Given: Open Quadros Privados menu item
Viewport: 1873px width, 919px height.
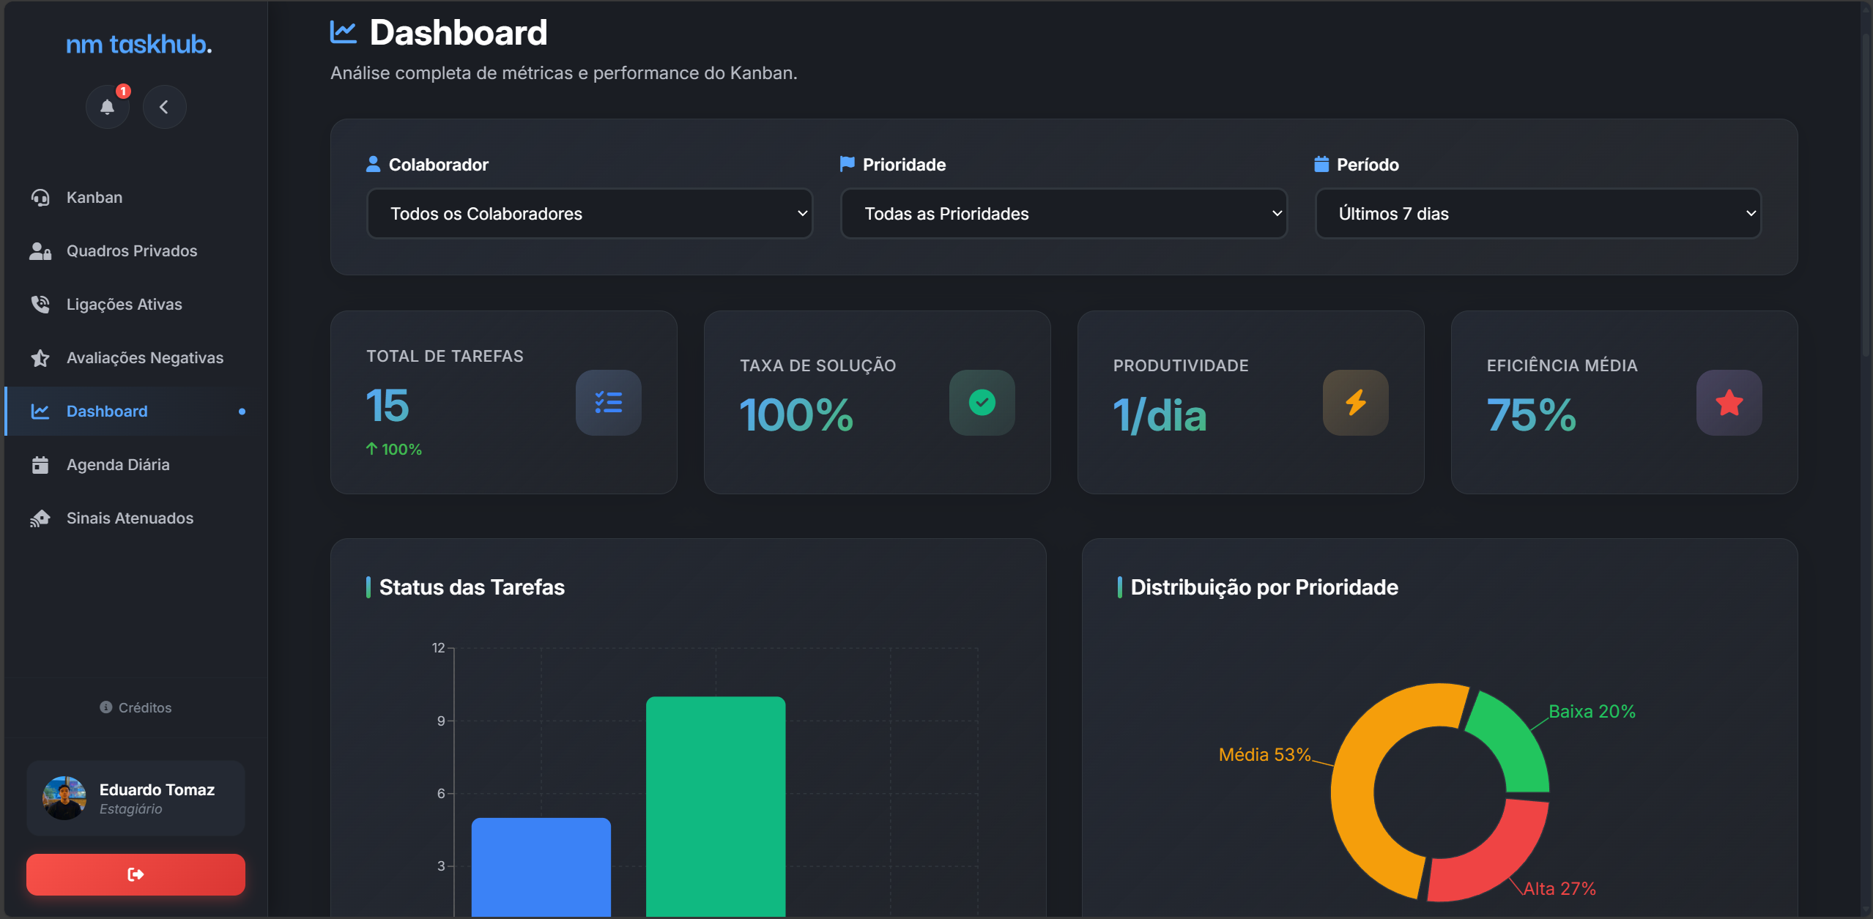Looking at the screenshot, I should click(132, 251).
